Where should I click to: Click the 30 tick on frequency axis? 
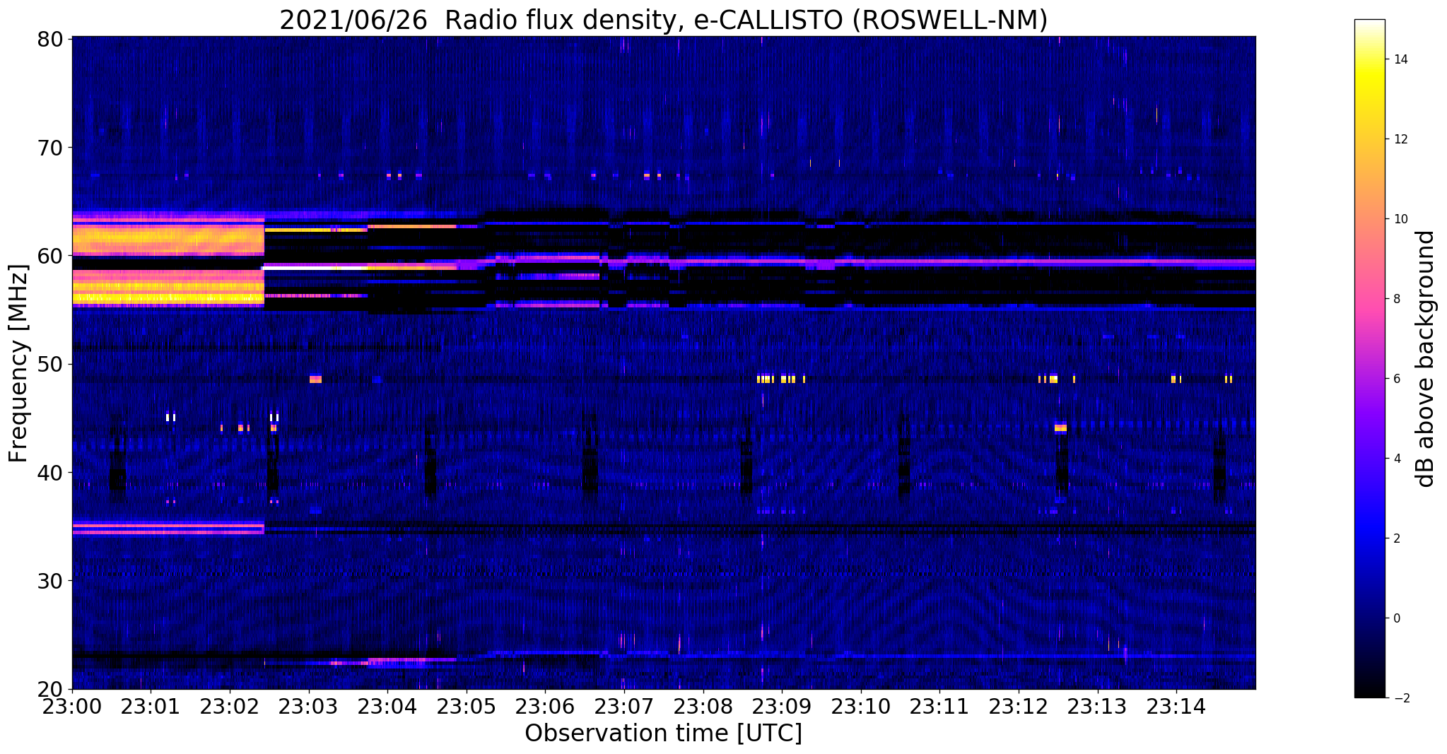click(x=50, y=581)
